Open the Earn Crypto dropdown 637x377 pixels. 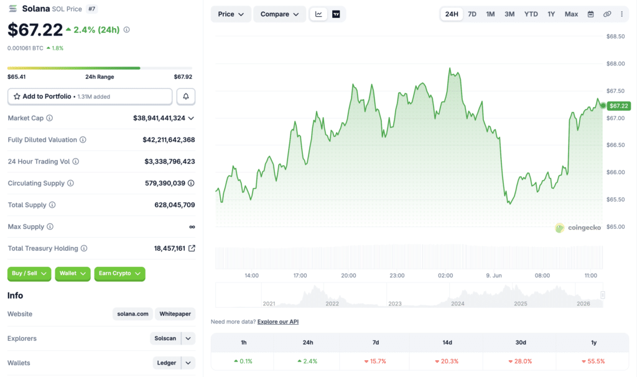pyautogui.click(x=119, y=273)
